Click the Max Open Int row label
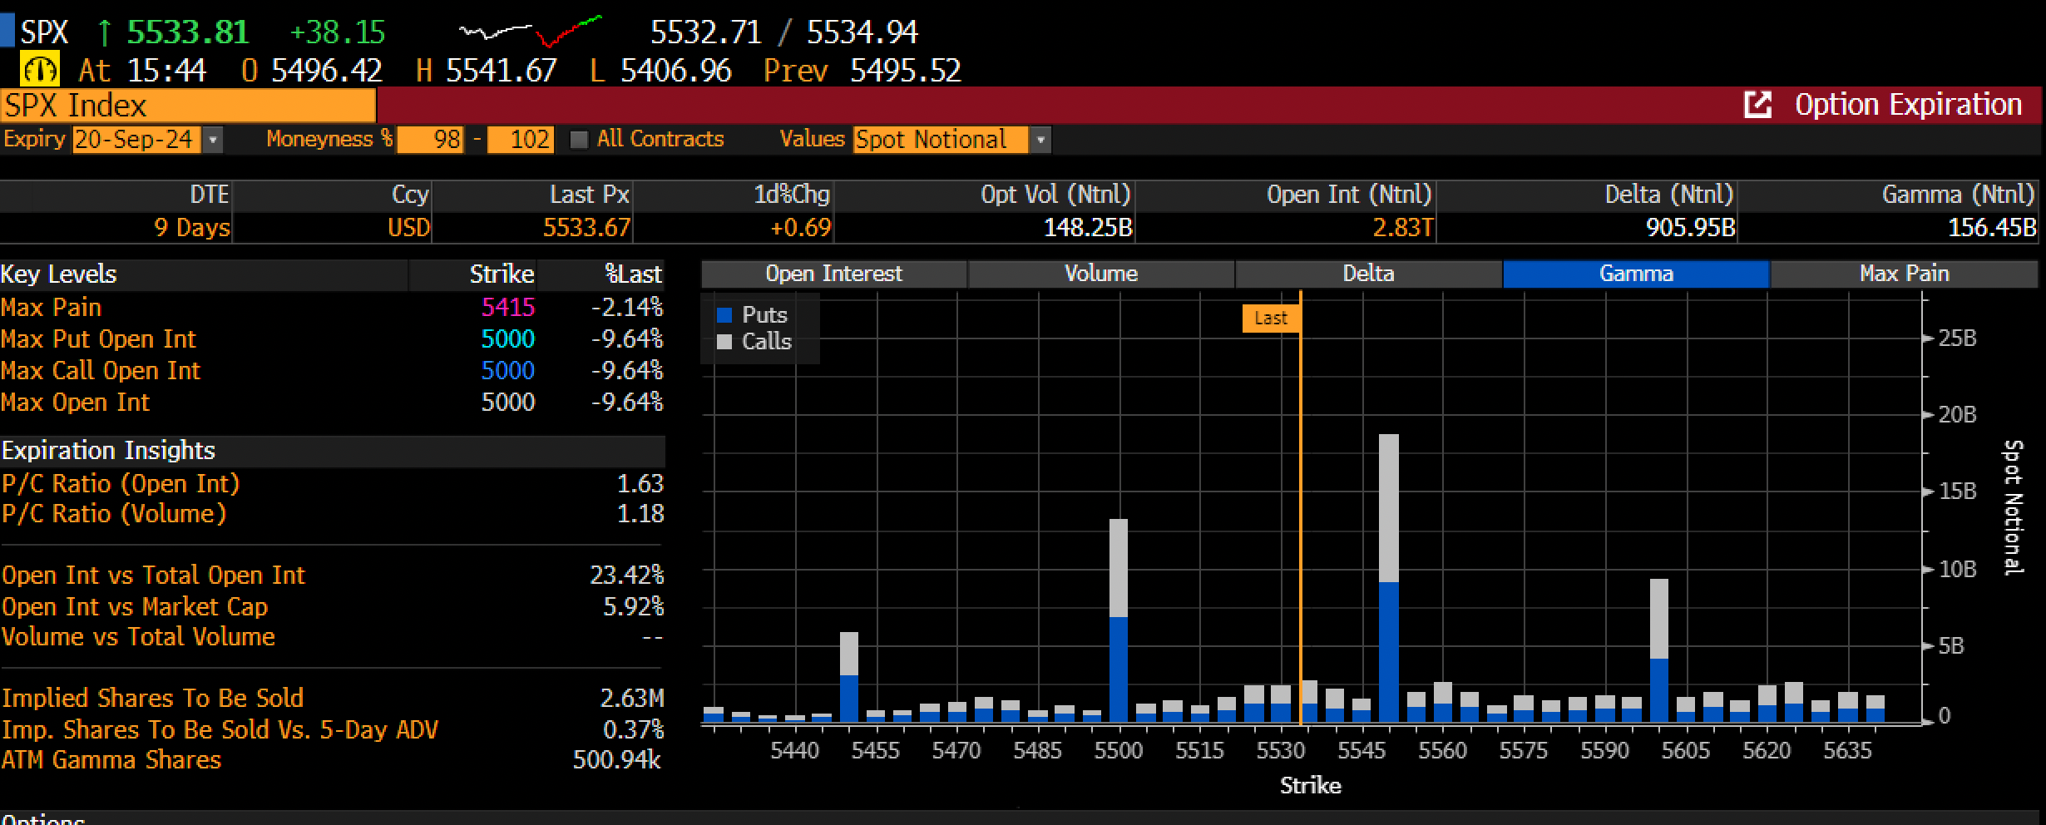 click(x=75, y=403)
